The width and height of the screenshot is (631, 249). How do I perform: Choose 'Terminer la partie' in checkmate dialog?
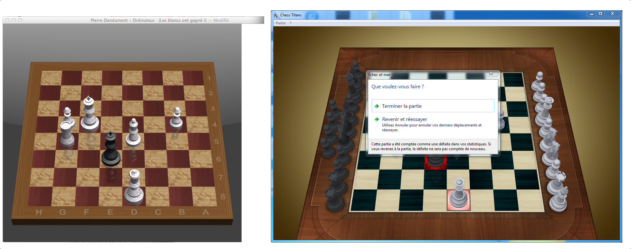tap(433, 106)
